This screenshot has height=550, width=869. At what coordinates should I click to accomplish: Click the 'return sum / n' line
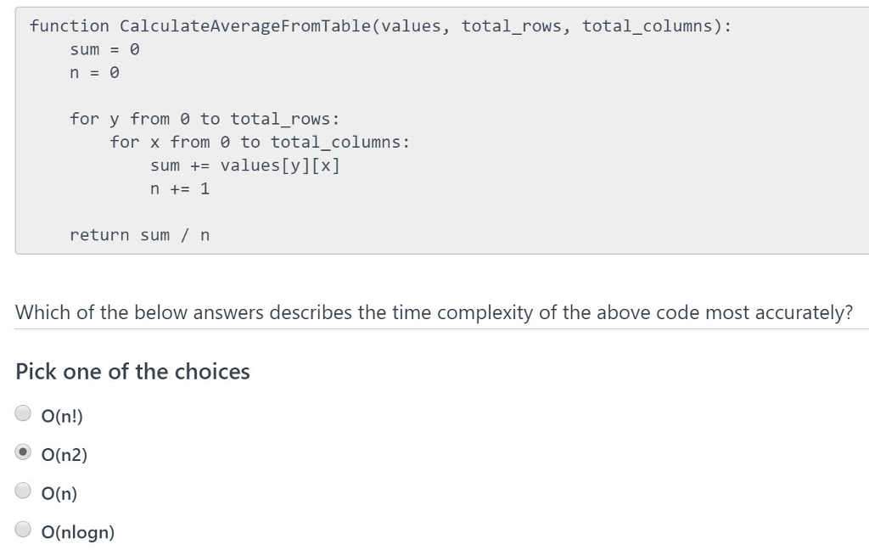click(x=141, y=235)
